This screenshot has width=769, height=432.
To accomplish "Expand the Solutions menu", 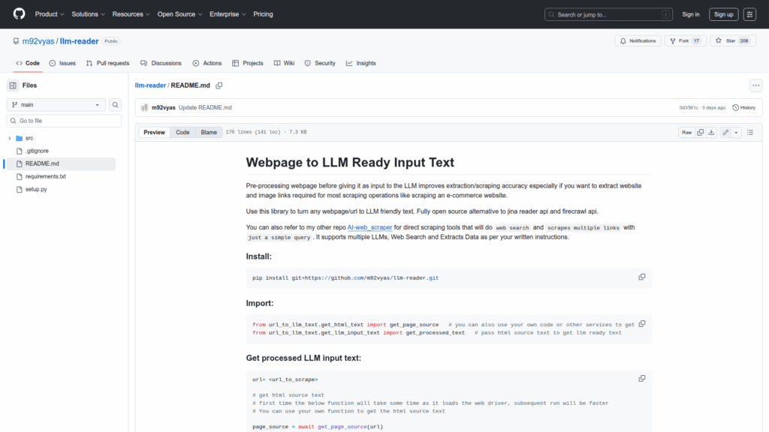I will point(89,14).
